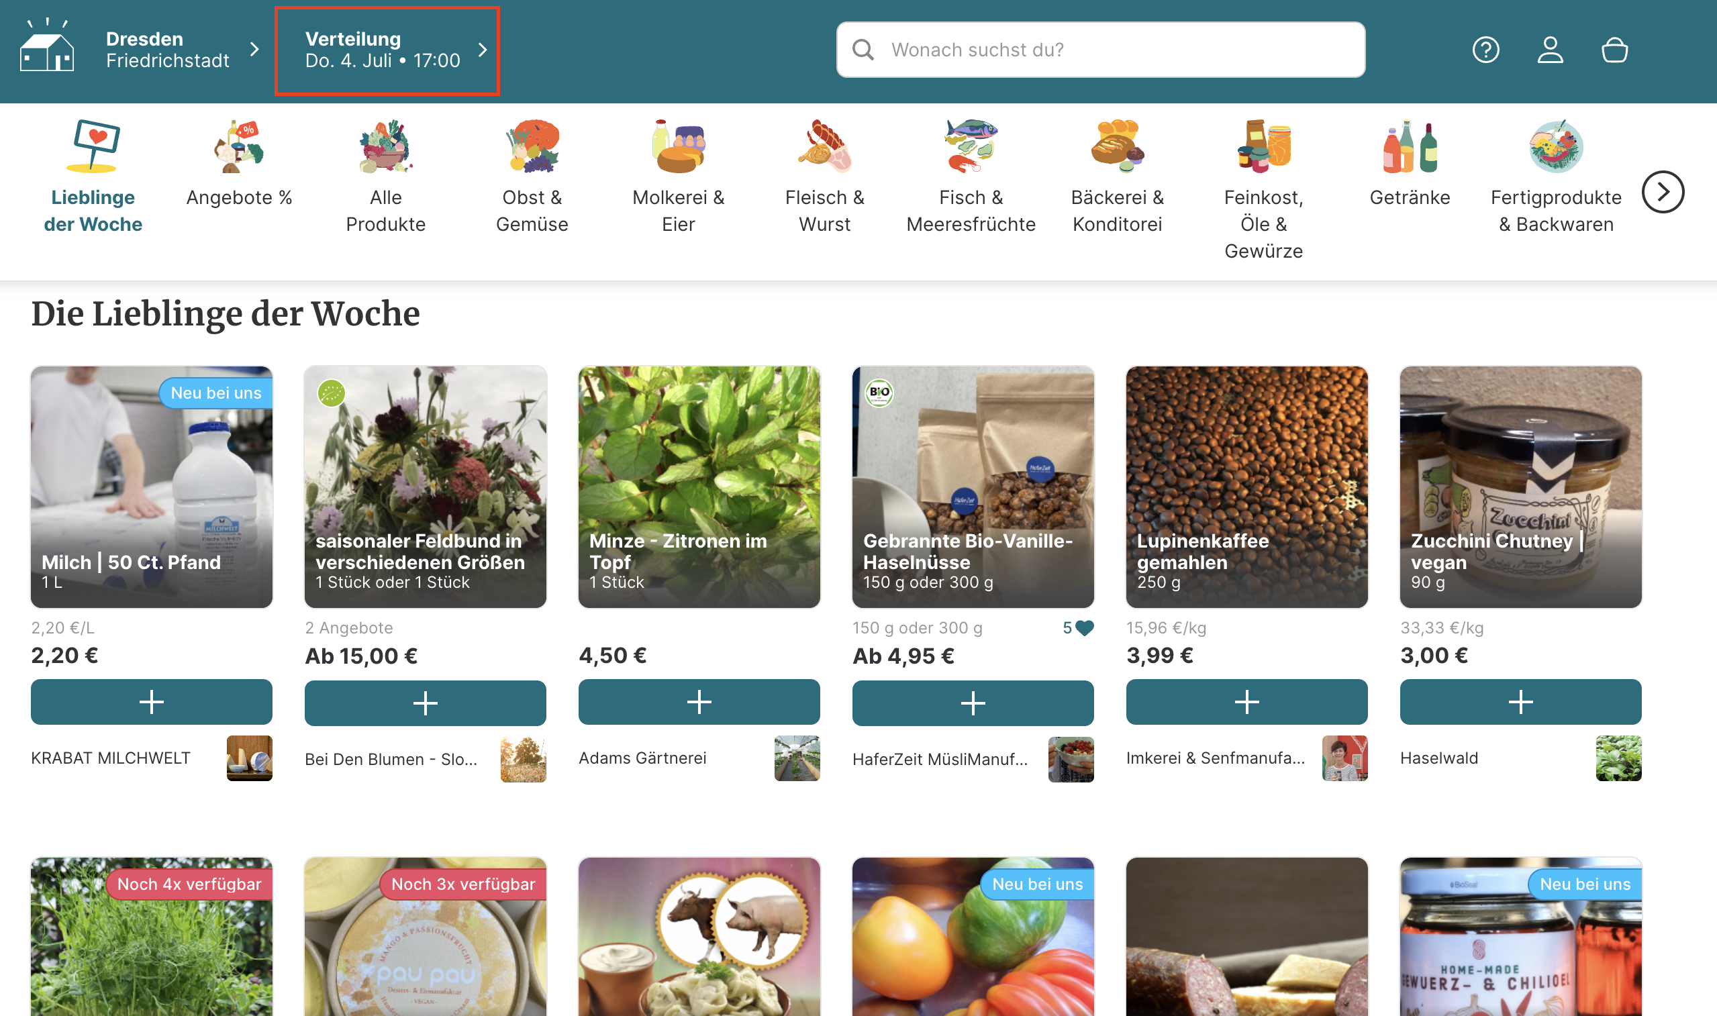This screenshot has height=1016, width=1717.
Task: Open the Obst & Gemüse category icon
Action: [532, 145]
